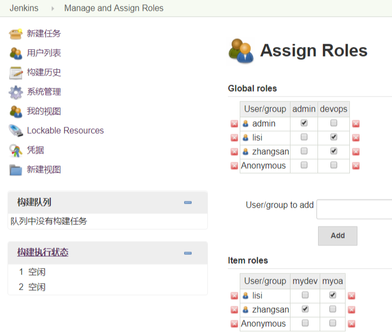
Task: Click the 系统管理 gear icon
Action: [x=16, y=92]
